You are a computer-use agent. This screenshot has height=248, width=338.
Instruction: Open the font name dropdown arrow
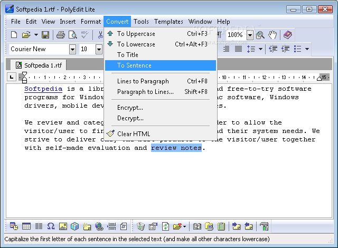(x=73, y=49)
